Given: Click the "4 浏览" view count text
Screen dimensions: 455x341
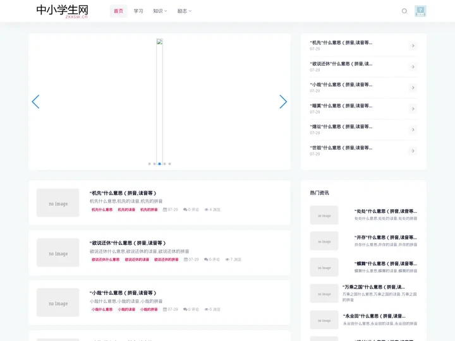Looking at the screenshot, I should pyautogui.click(x=215, y=210).
